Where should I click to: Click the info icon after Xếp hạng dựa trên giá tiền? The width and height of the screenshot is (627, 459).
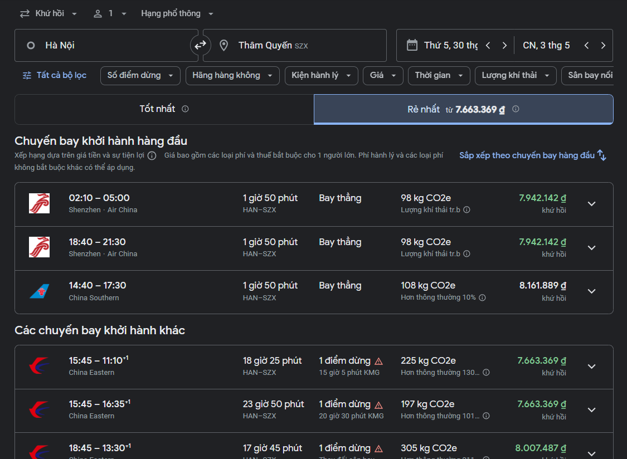coord(152,156)
